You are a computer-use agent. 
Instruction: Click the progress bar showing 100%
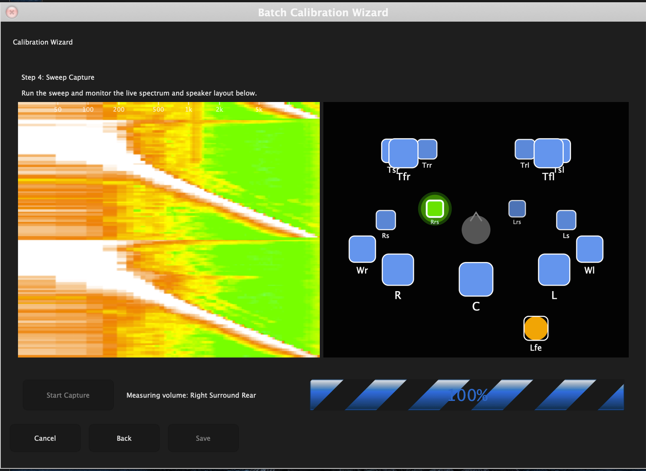coord(467,396)
